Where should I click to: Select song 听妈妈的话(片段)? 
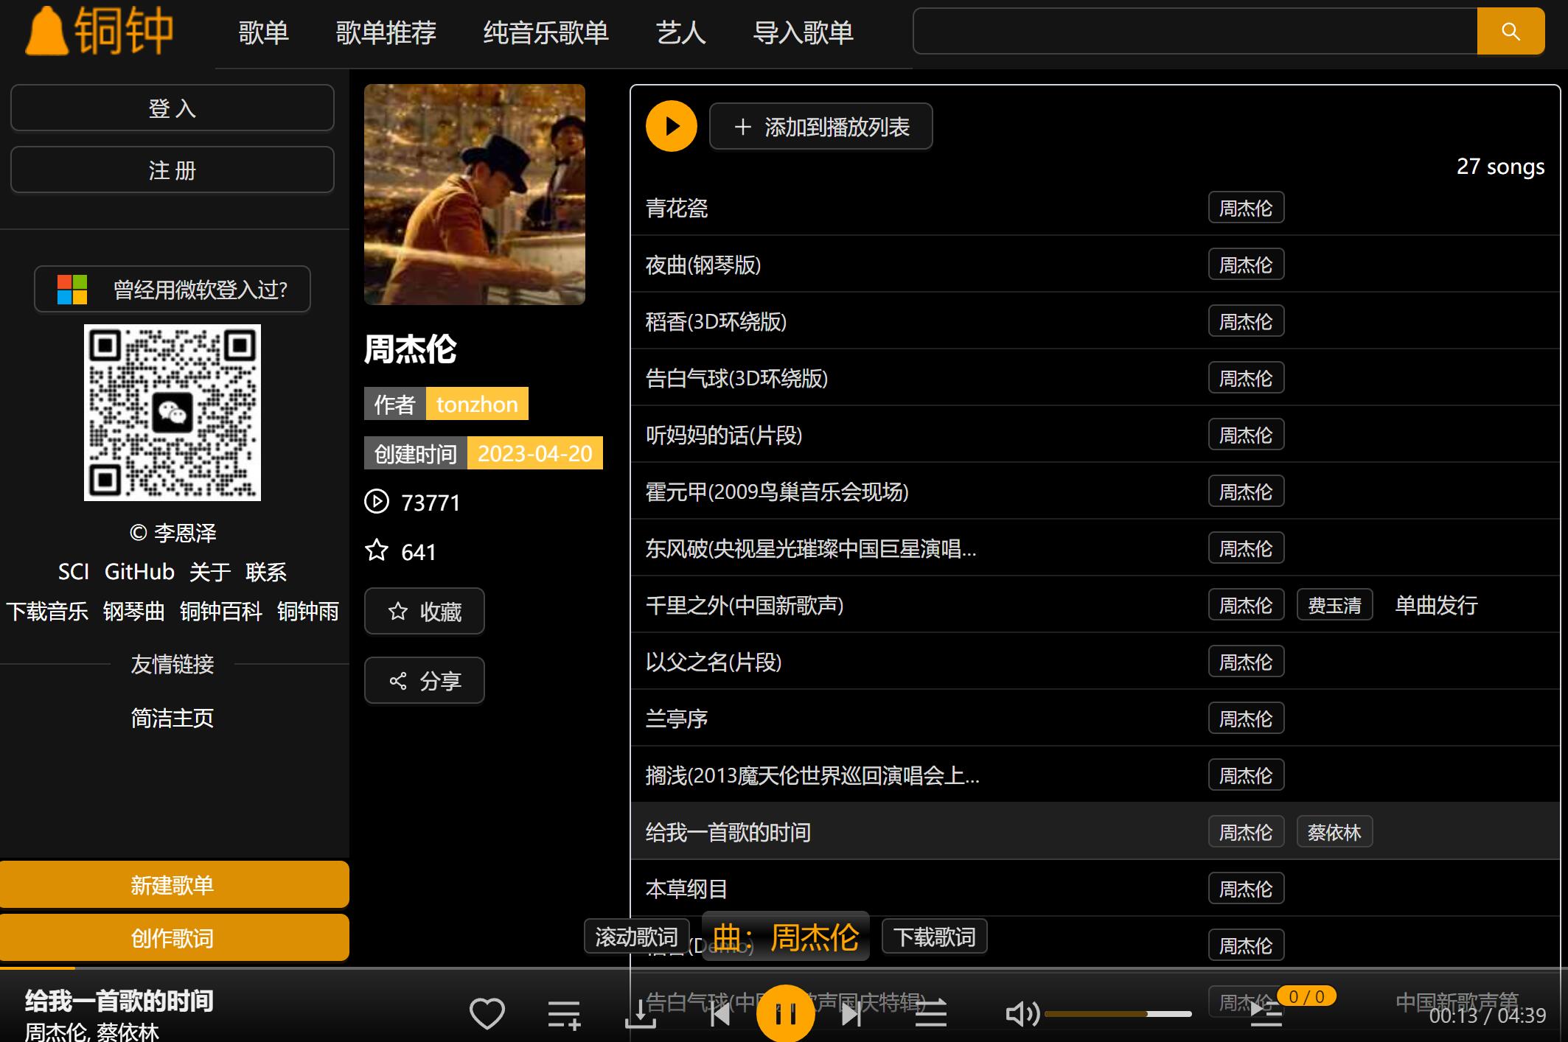click(x=724, y=436)
